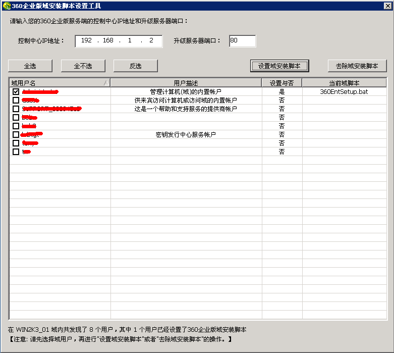The width and height of the screenshot is (394, 353).
Task: Select the 密钥发行中心服务帐户 row checkbox
Action: 16,135
